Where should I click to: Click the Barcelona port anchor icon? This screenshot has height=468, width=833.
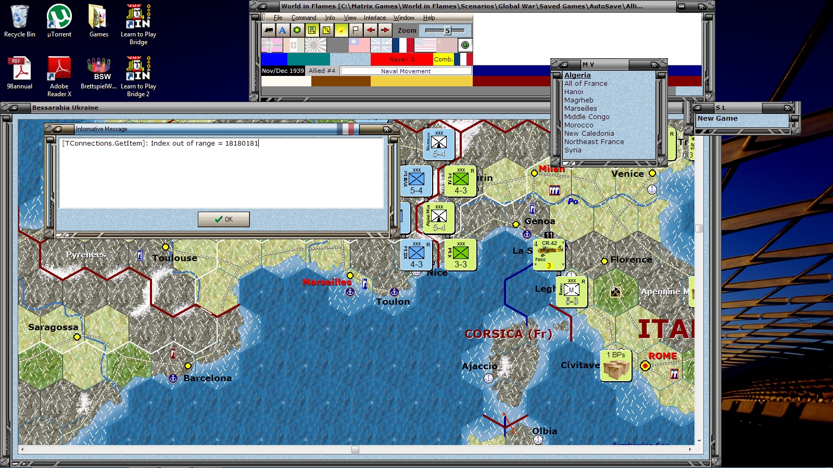tap(173, 378)
